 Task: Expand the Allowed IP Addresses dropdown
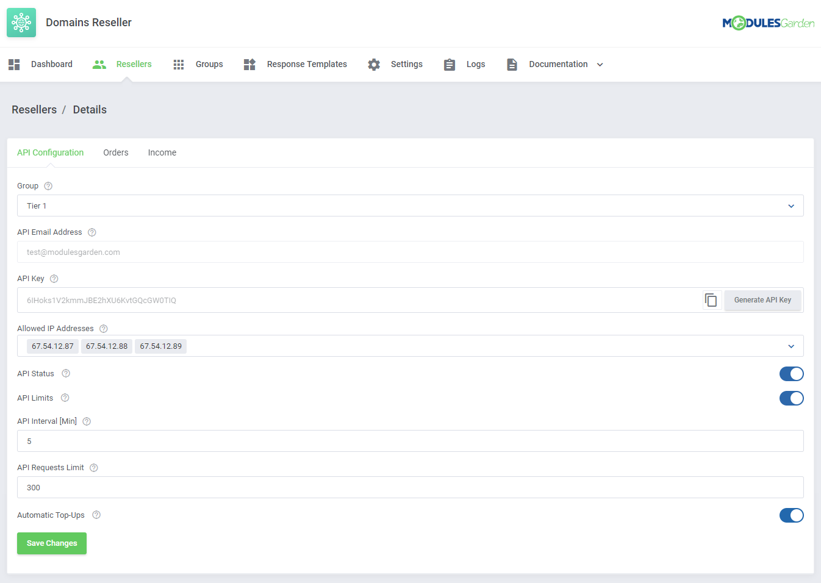coord(791,346)
